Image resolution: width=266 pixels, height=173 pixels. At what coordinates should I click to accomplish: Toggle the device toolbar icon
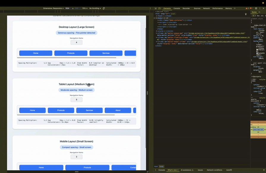(x=160, y=8)
